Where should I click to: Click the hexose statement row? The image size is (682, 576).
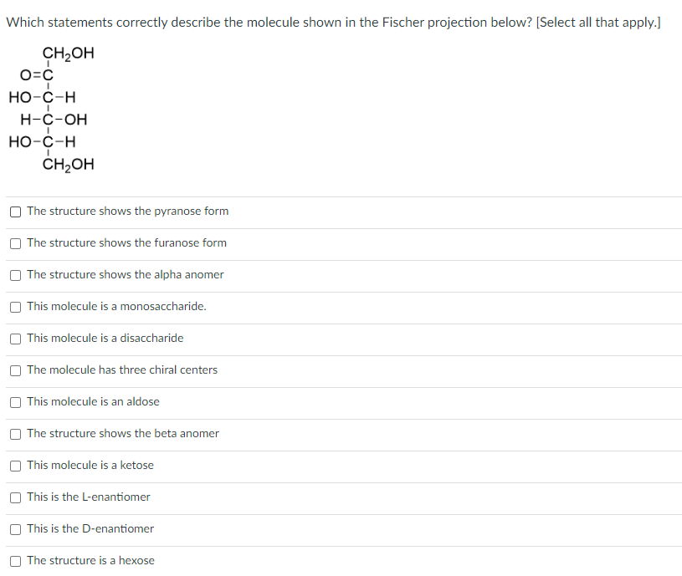90,561
